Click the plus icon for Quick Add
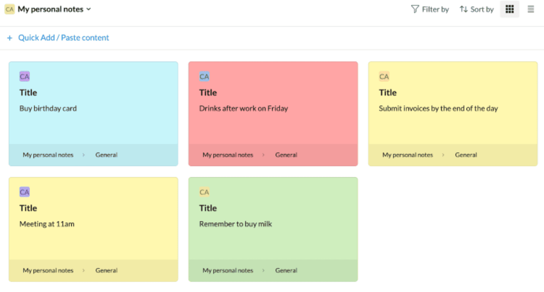544x292 pixels. tap(10, 38)
